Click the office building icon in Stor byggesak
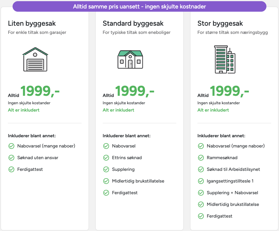The width and height of the screenshot is (279, 231). coord(224,59)
